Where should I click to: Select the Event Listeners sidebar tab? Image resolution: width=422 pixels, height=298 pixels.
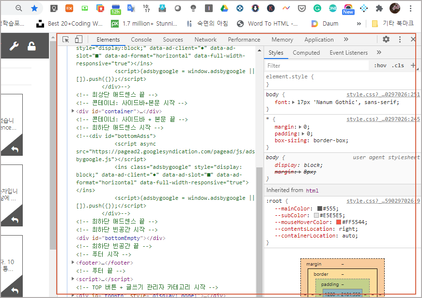coord(348,53)
